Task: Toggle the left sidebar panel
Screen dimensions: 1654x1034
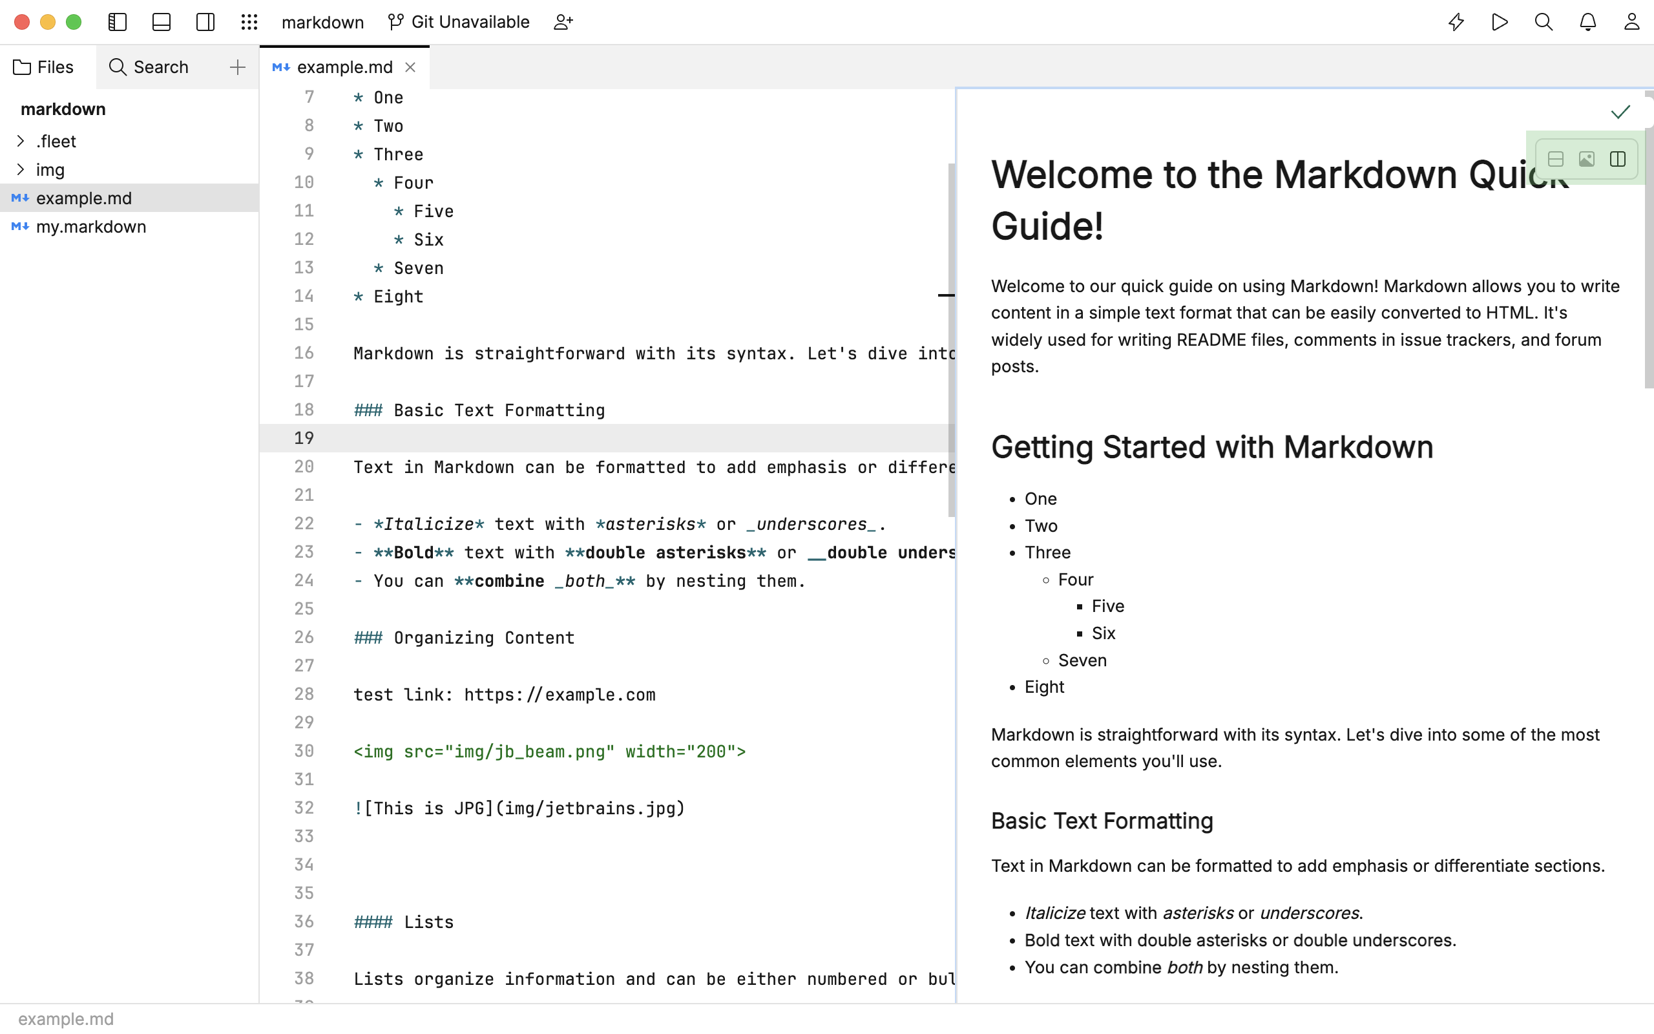Action: coord(118,22)
